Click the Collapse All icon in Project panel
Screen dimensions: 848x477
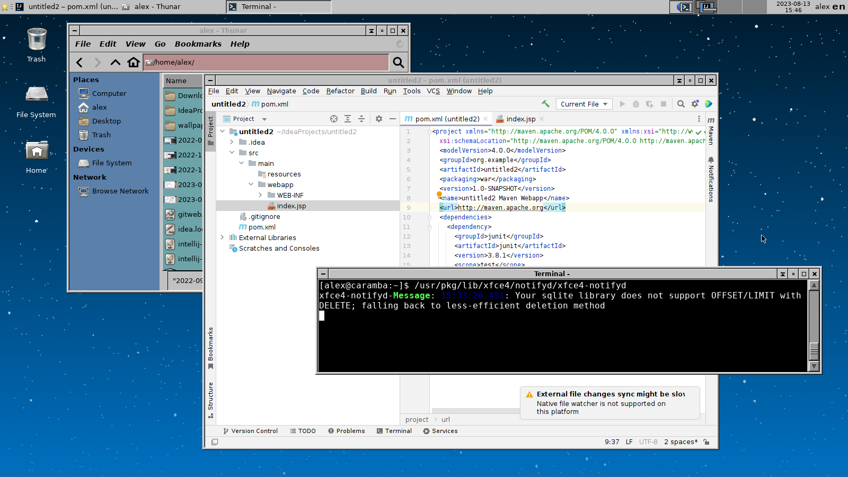pyautogui.click(x=361, y=119)
